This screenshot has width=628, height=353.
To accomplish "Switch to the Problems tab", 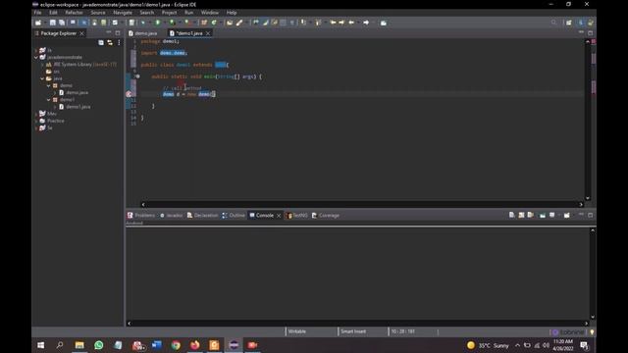I will pyautogui.click(x=141, y=216).
